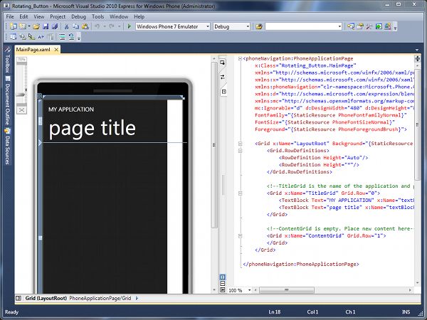Click the Redo arrow icon
This screenshot has width=427, height=320.
coord(112,26)
